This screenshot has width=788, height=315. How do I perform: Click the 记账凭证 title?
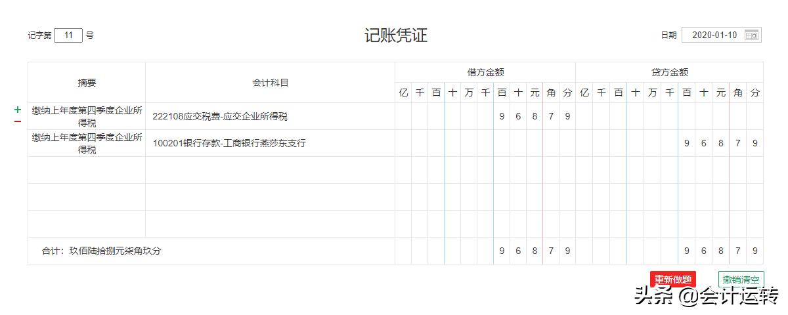[x=396, y=35]
